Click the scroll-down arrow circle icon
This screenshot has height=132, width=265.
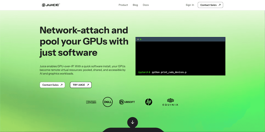pyautogui.click(x=132, y=122)
